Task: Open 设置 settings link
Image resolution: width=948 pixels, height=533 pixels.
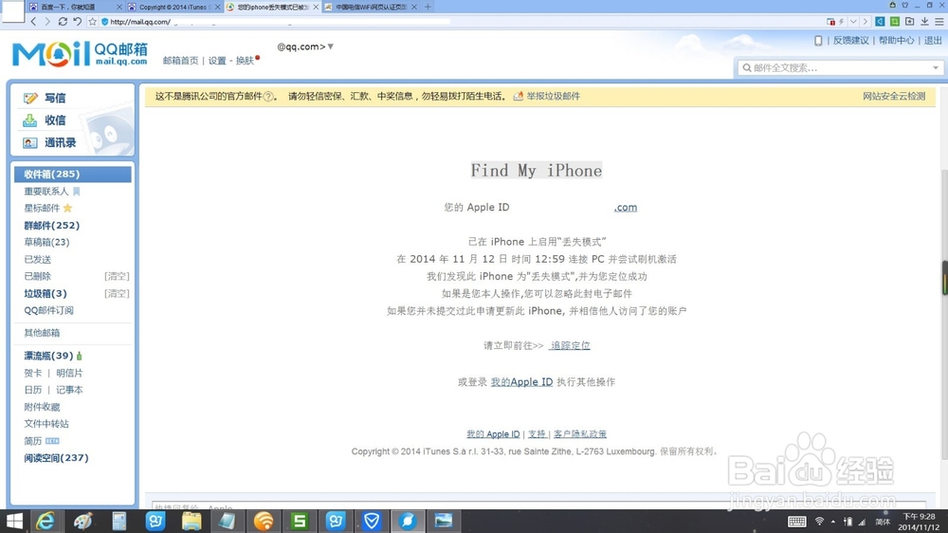Action: point(217,61)
